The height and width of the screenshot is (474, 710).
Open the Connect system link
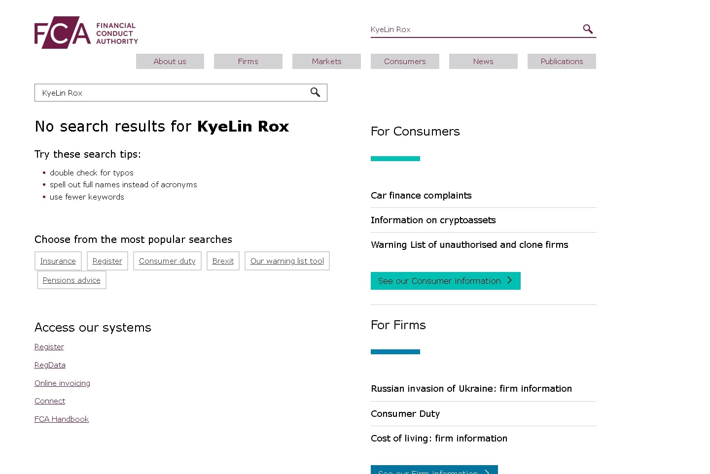pyautogui.click(x=50, y=401)
